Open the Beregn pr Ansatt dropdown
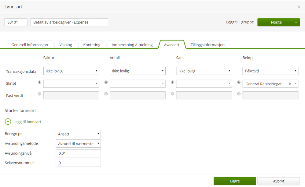Viewport: 305px width, 187px height. coord(78,134)
